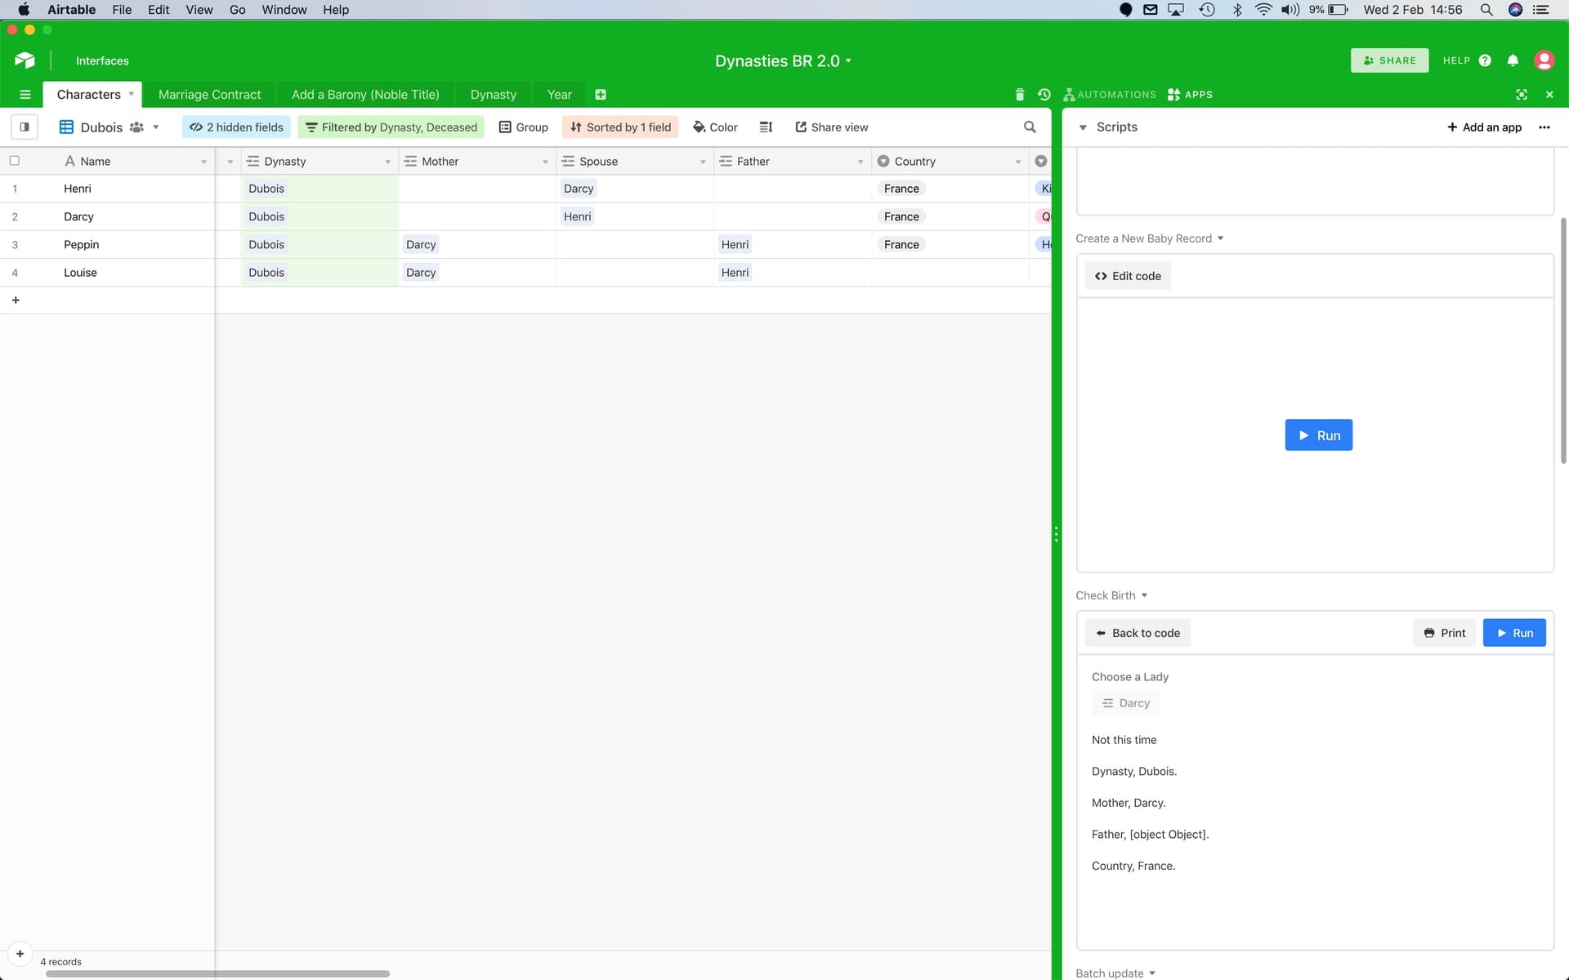This screenshot has width=1569, height=980.
Task: Run the Check Birth script
Action: [x=1514, y=633]
